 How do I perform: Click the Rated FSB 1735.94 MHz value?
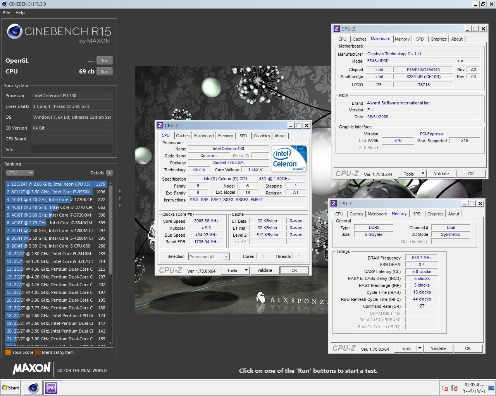pyautogui.click(x=206, y=242)
